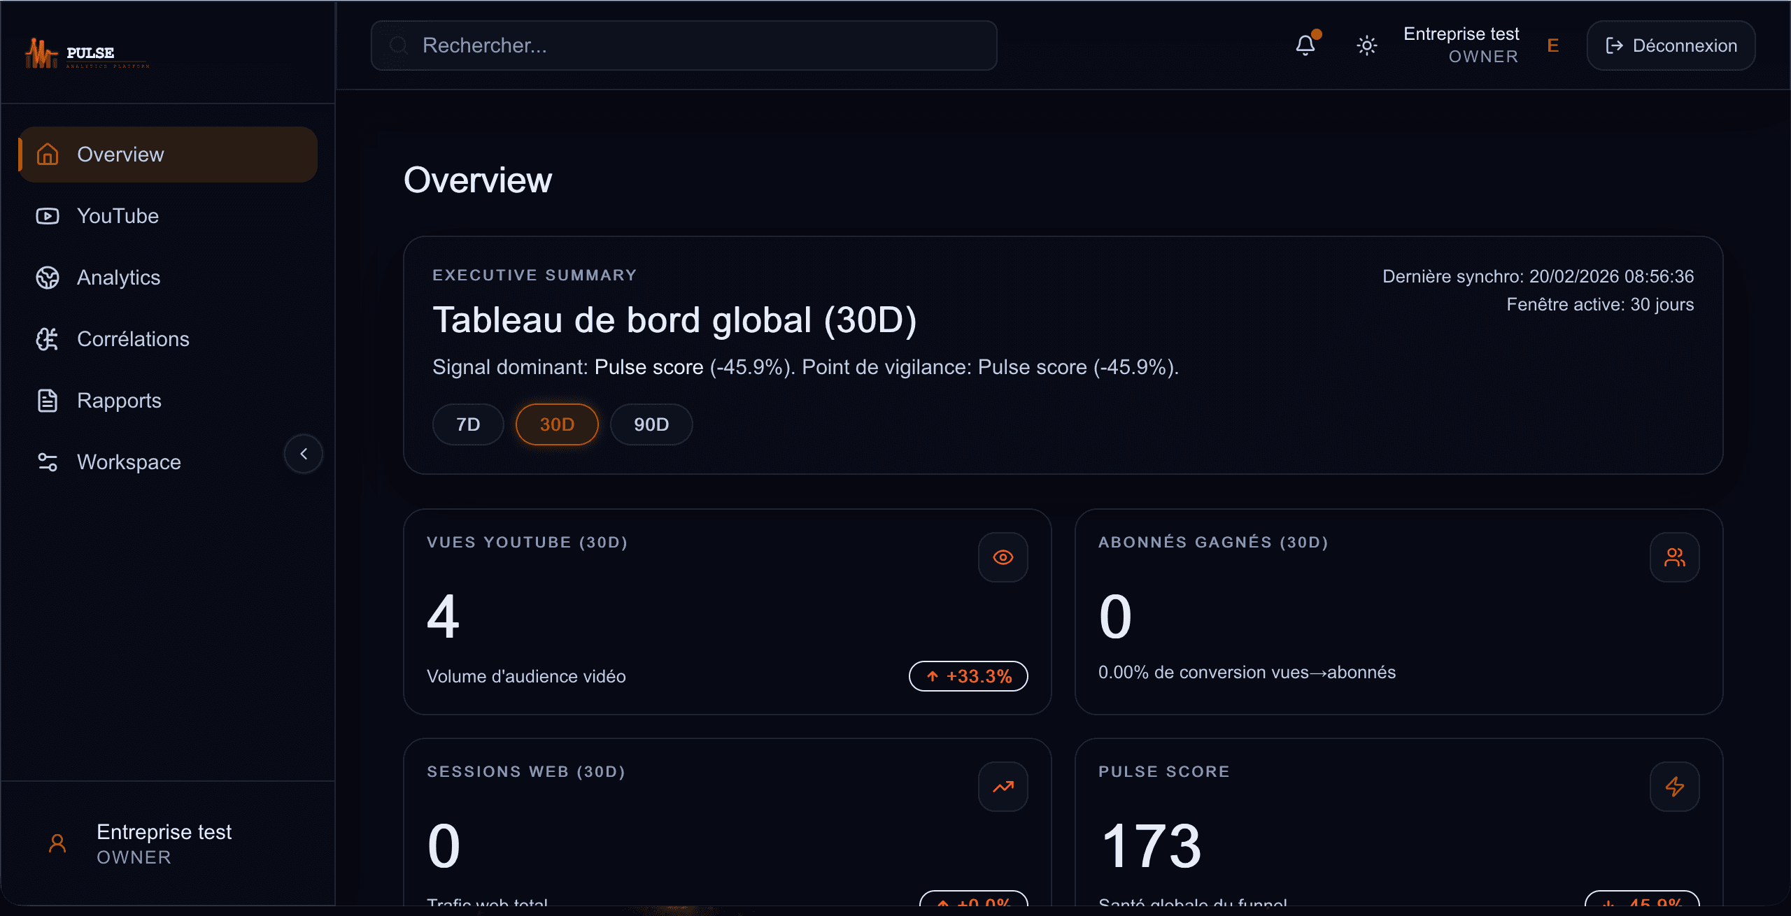1791x916 pixels.
Task: Open the Analytics section
Action: tap(118, 278)
